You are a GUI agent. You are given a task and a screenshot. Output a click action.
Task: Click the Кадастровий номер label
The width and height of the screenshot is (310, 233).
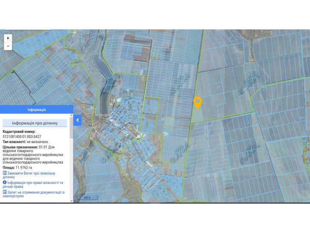(19, 132)
